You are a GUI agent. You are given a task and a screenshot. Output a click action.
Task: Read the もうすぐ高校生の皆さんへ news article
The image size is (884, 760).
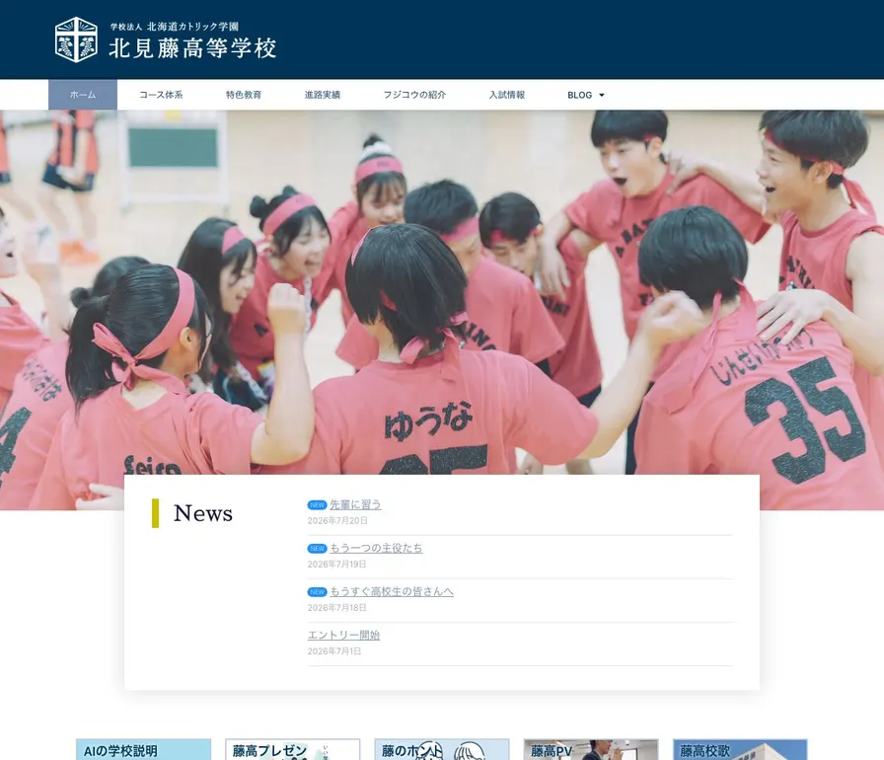point(392,591)
